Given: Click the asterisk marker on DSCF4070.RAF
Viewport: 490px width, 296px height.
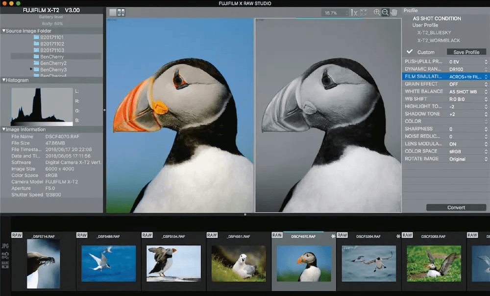Looking at the screenshot, I should (x=333, y=236).
